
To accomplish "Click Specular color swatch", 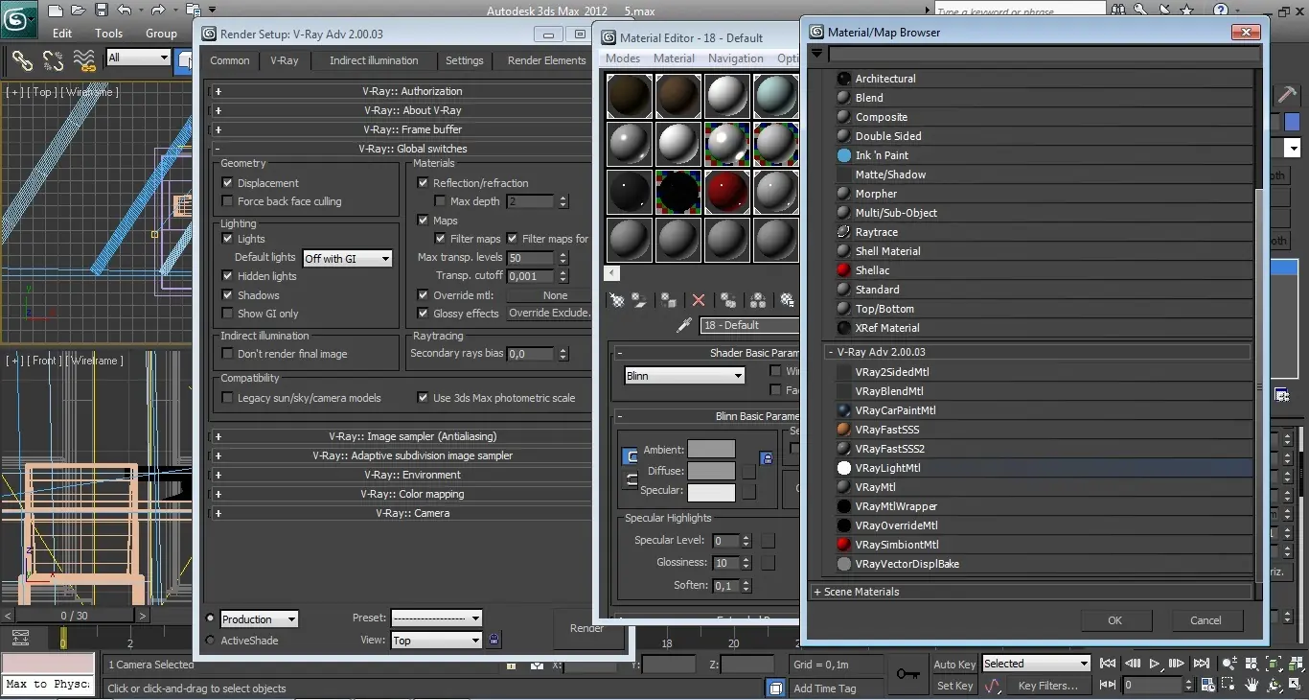I will (711, 492).
